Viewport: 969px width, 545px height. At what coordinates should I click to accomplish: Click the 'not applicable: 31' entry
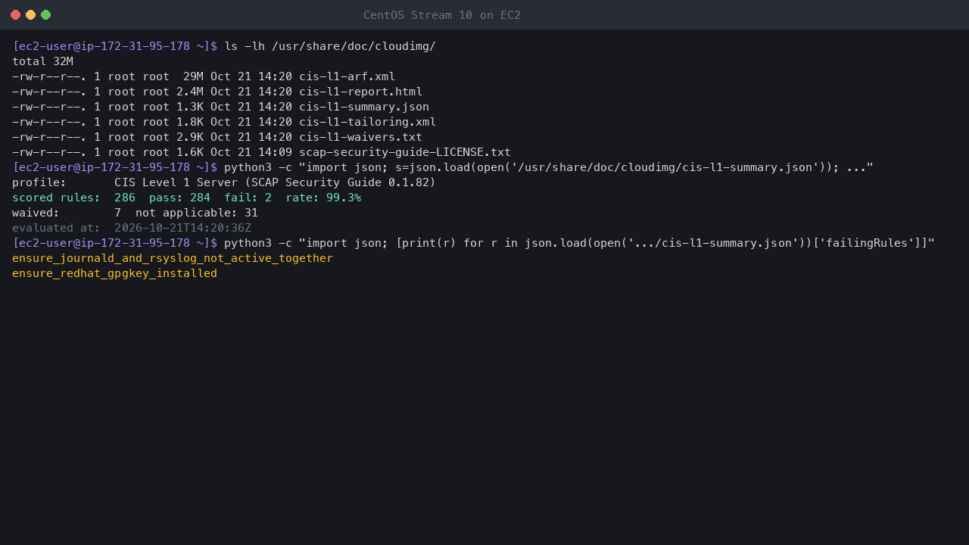coord(197,213)
